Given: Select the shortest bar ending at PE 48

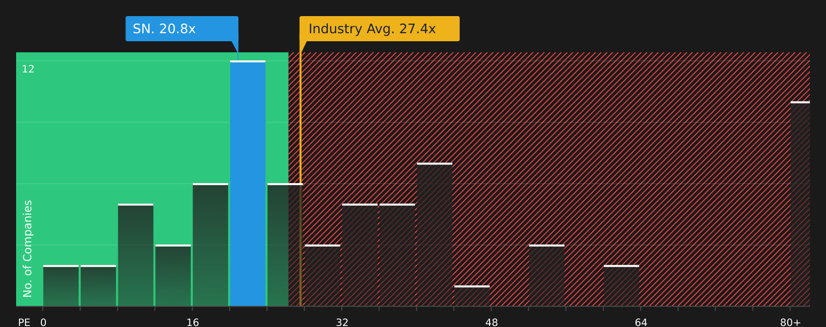Looking at the screenshot, I should tap(472, 296).
